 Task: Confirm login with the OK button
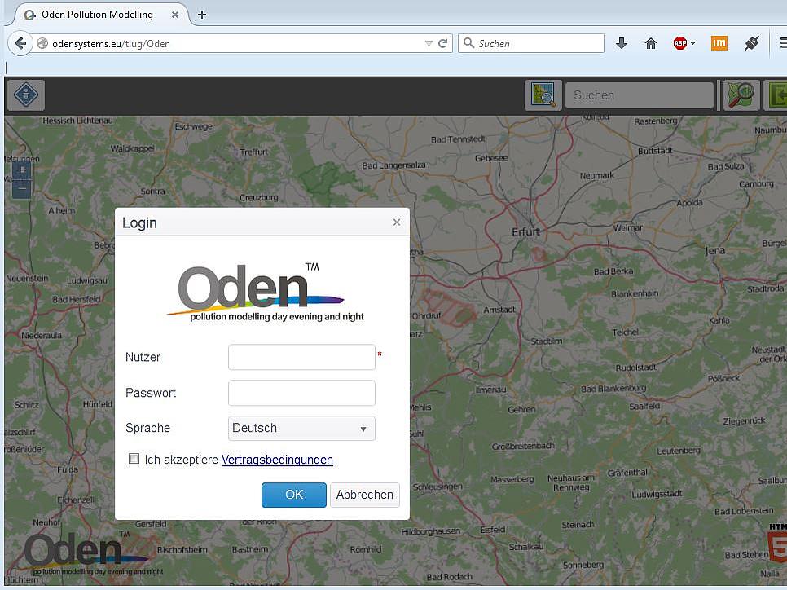click(294, 495)
